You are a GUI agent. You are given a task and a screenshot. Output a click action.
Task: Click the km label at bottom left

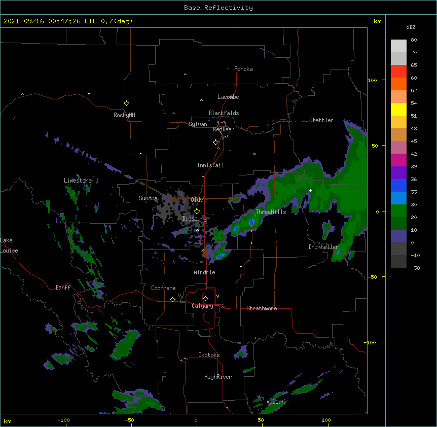pos(8,421)
